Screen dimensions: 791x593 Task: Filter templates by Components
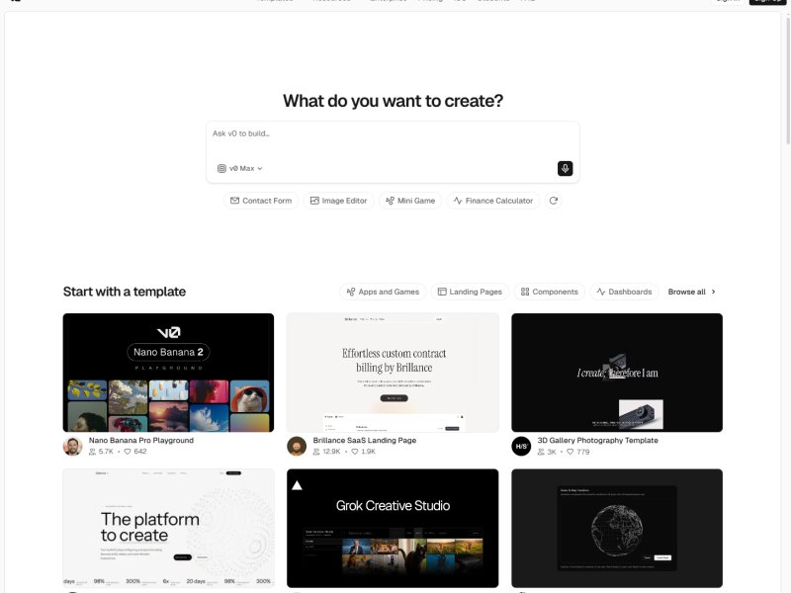(x=550, y=292)
